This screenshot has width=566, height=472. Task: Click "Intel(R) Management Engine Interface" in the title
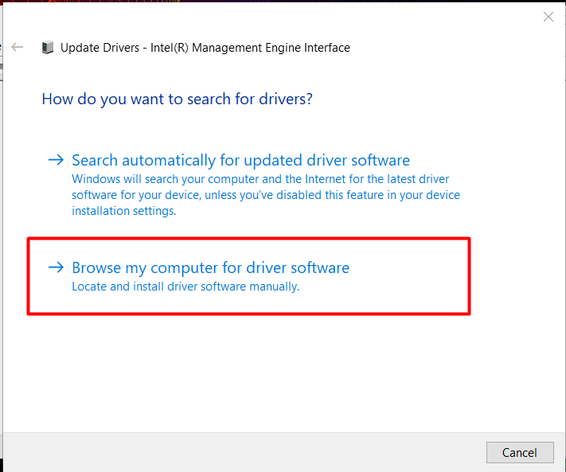[255, 48]
